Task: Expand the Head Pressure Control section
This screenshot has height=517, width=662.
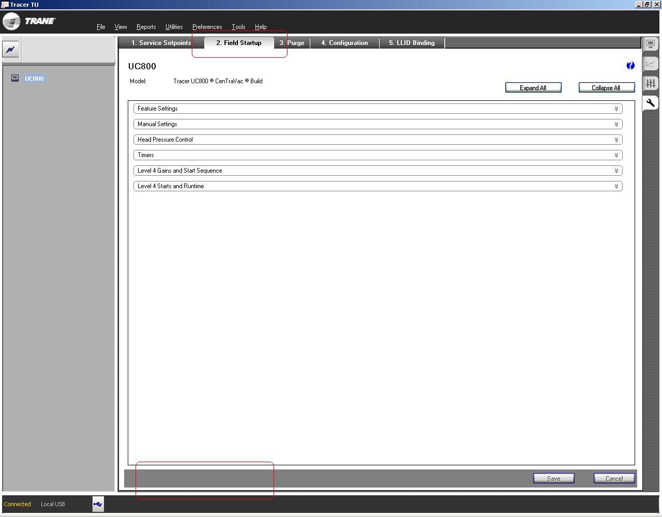Action: (378, 140)
